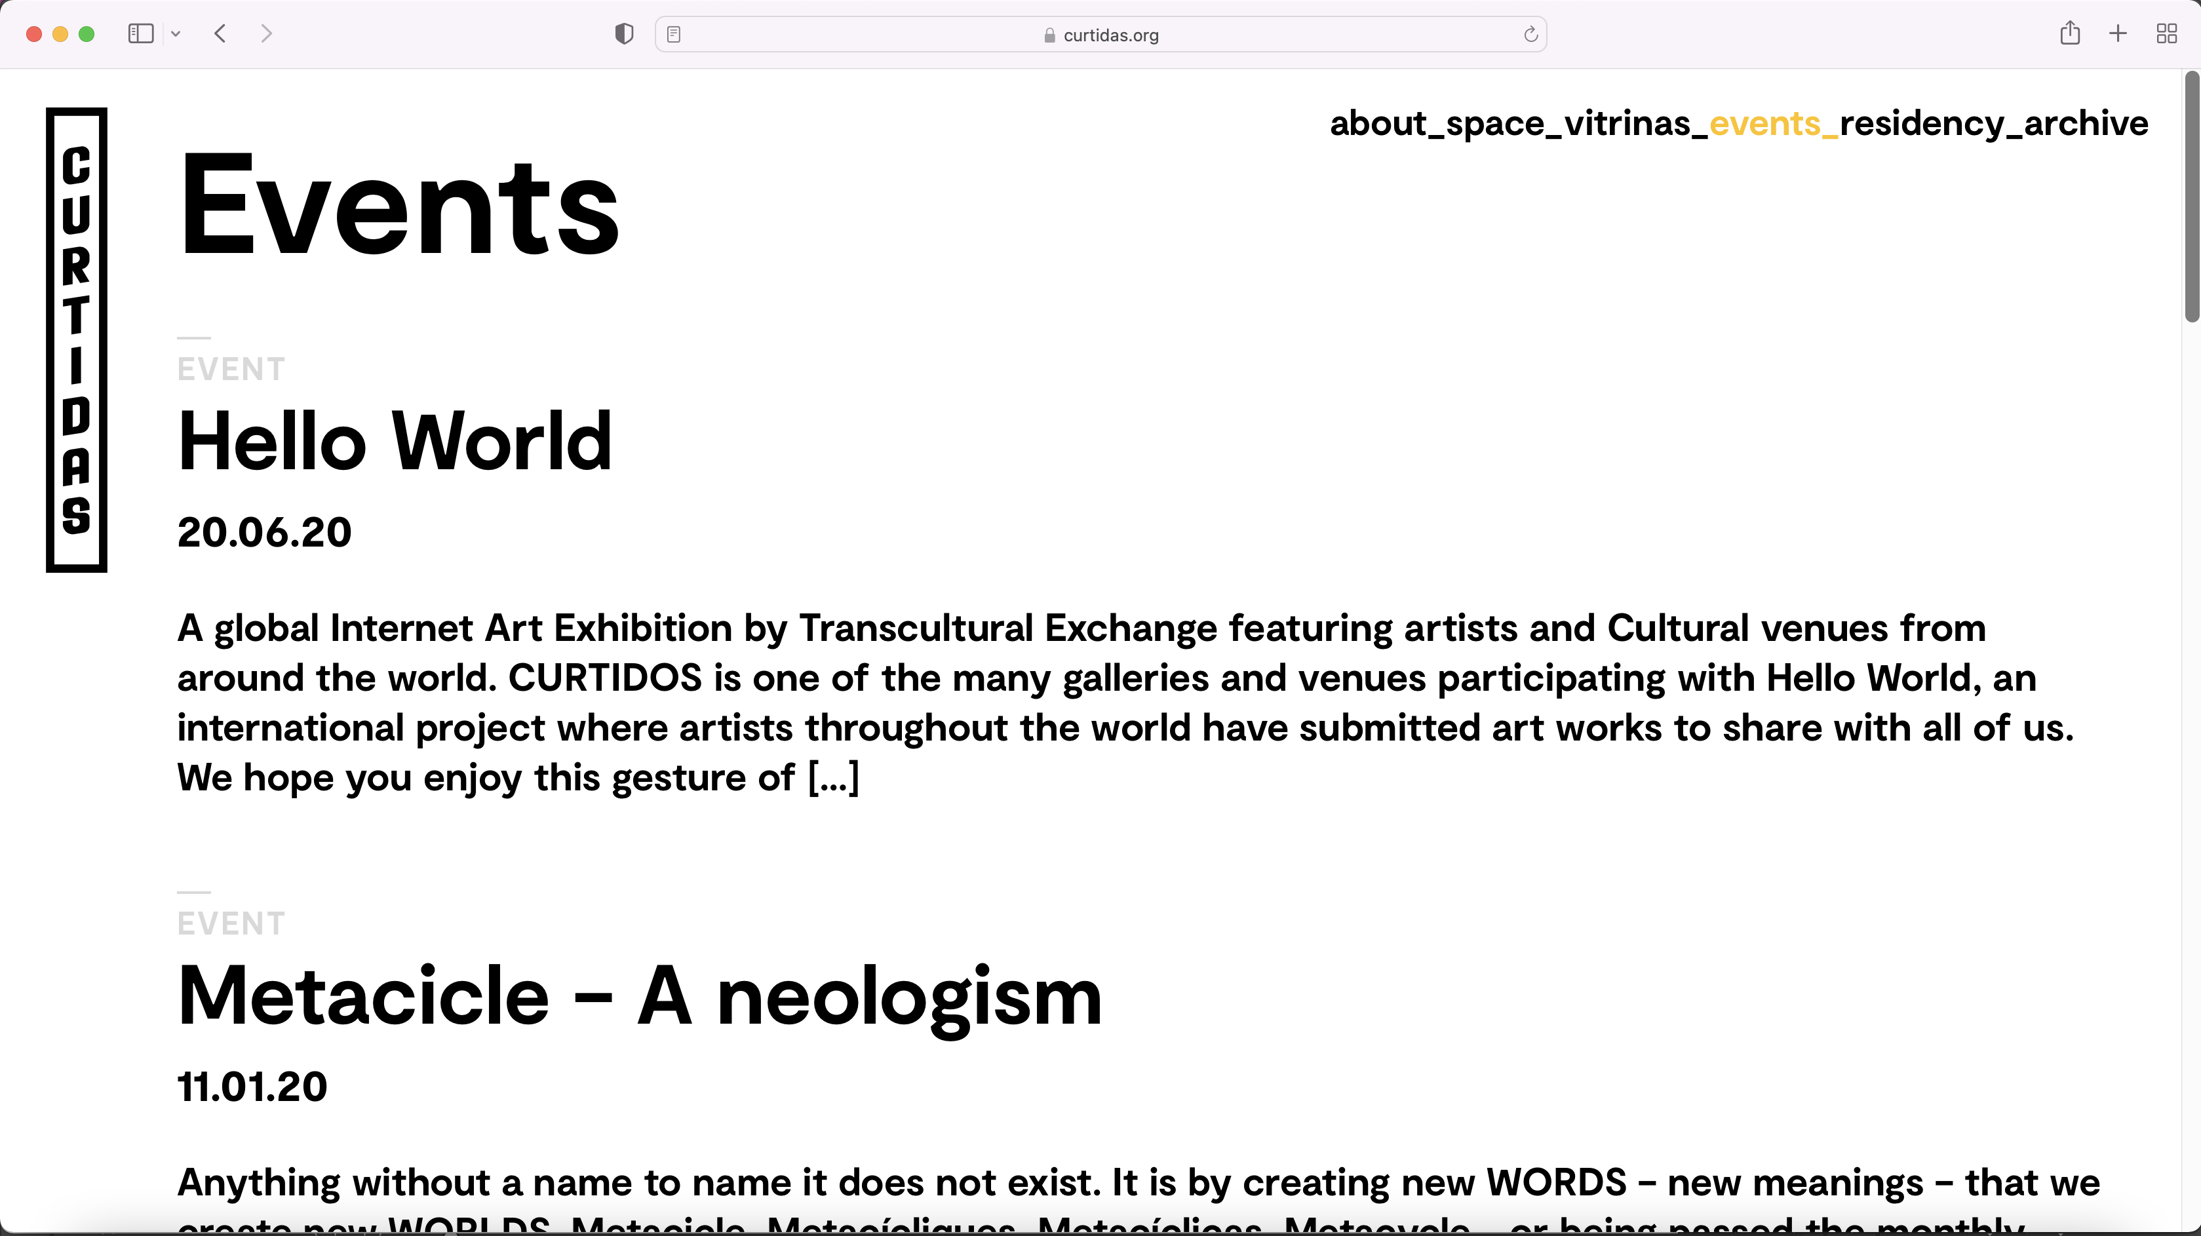Expand the sidebar options dropdown chevron
The height and width of the screenshot is (1236, 2201).
pyautogui.click(x=176, y=34)
